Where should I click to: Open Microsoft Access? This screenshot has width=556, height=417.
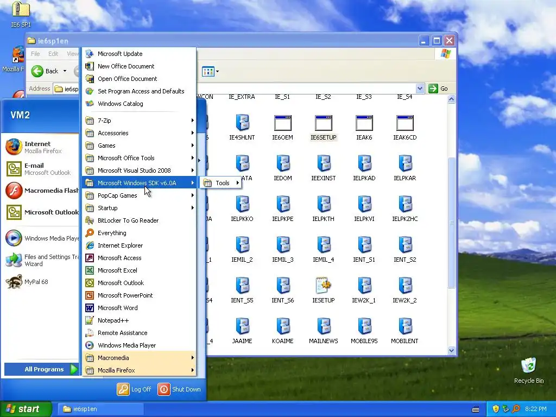tap(139, 258)
